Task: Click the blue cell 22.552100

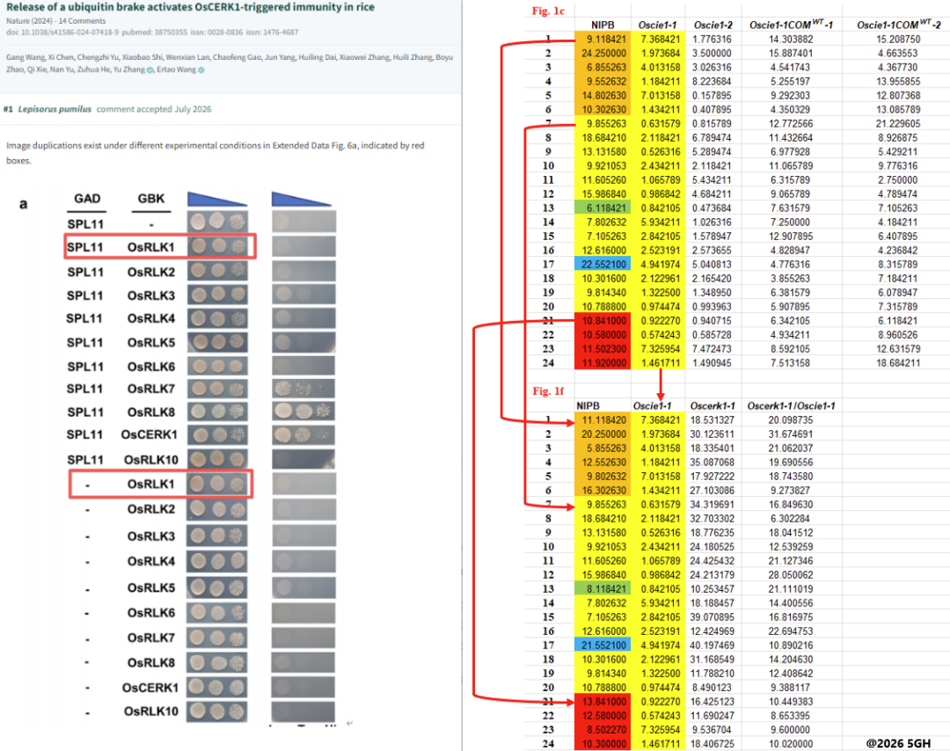Action: click(x=603, y=265)
